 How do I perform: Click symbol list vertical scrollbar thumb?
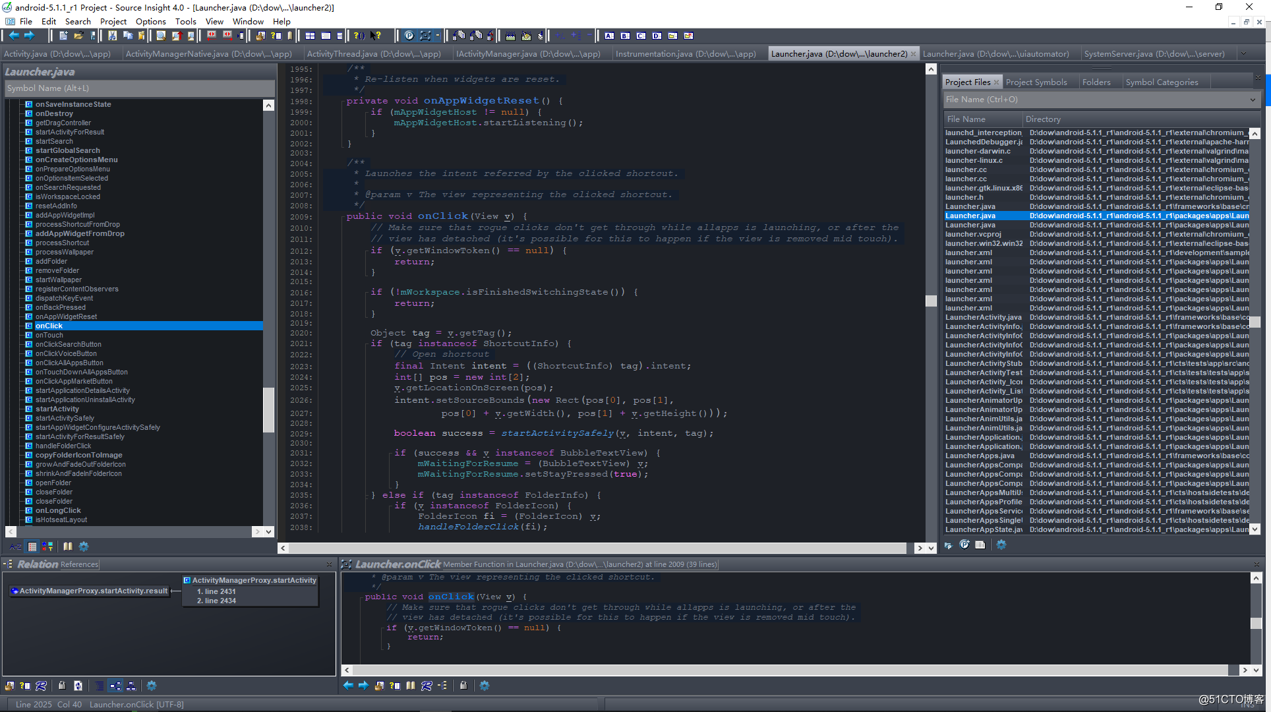268,410
